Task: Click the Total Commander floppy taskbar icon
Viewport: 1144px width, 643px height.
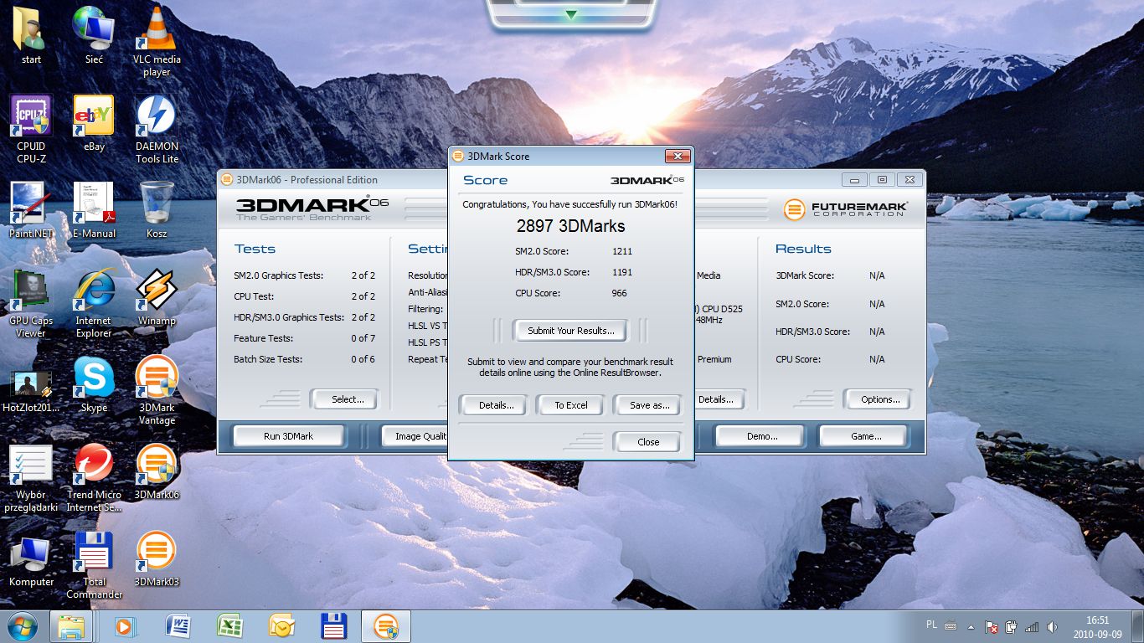Action: pos(333,626)
